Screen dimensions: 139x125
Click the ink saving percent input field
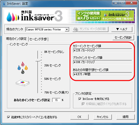[56, 100]
